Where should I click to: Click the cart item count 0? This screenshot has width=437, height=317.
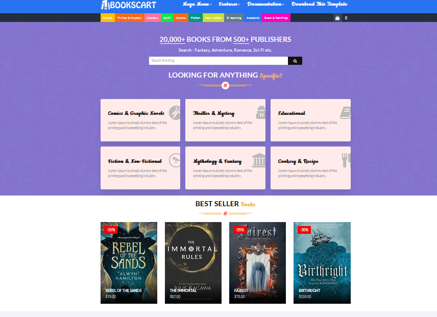[346, 18]
